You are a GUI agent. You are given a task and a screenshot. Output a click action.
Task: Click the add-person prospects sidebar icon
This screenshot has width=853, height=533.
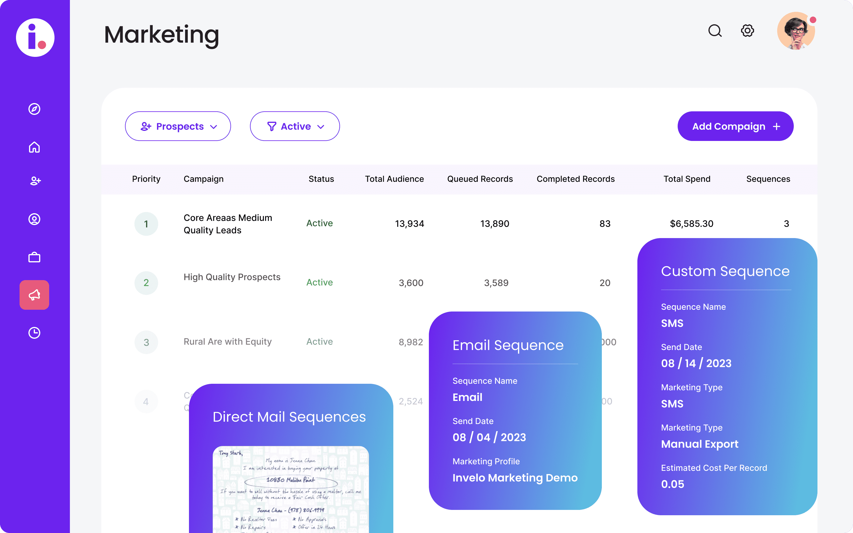pyautogui.click(x=35, y=181)
